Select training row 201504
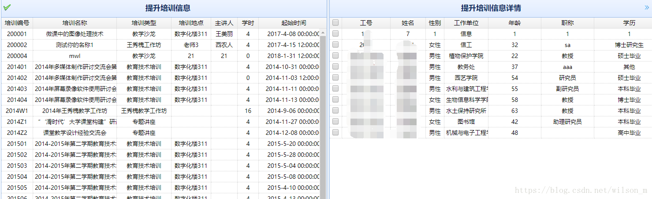Image resolution: width=652 pixels, height=199 pixels. [x=160, y=177]
